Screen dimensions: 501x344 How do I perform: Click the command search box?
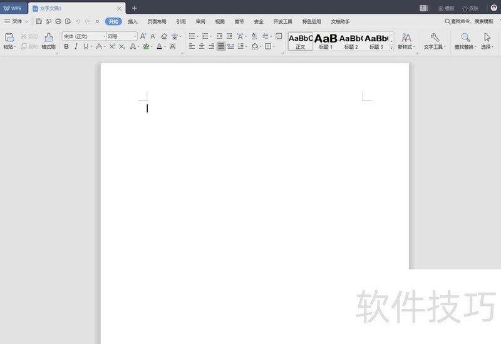click(x=469, y=21)
